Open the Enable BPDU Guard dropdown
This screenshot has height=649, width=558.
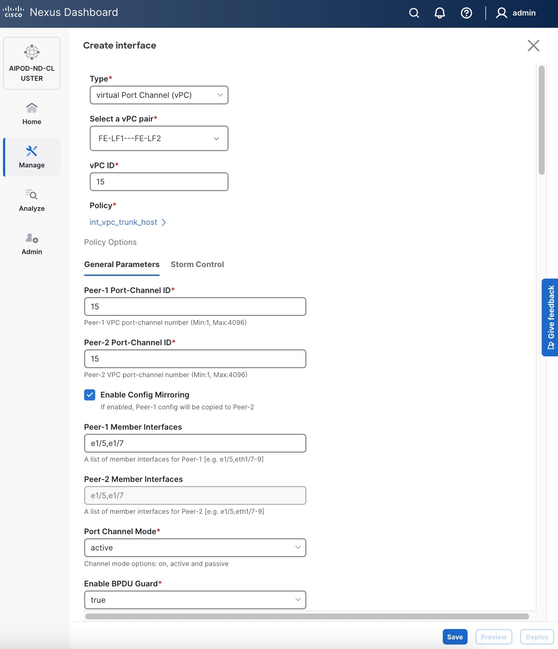(x=195, y=600)
